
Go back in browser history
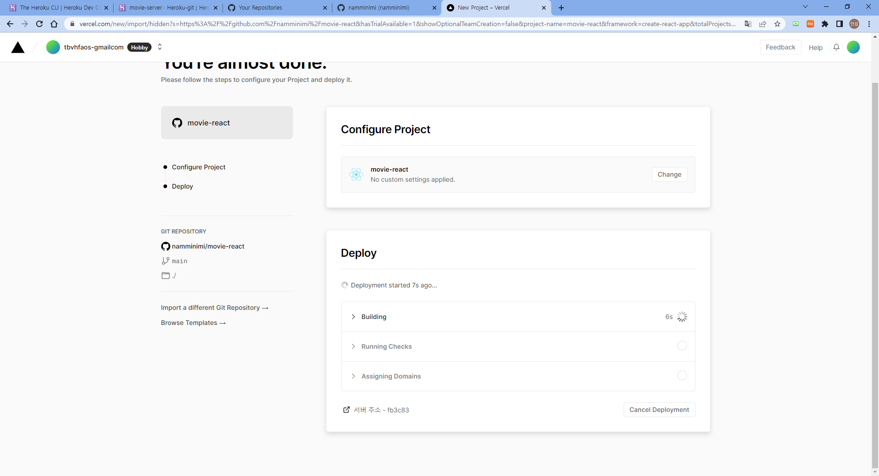click(10, 24)
